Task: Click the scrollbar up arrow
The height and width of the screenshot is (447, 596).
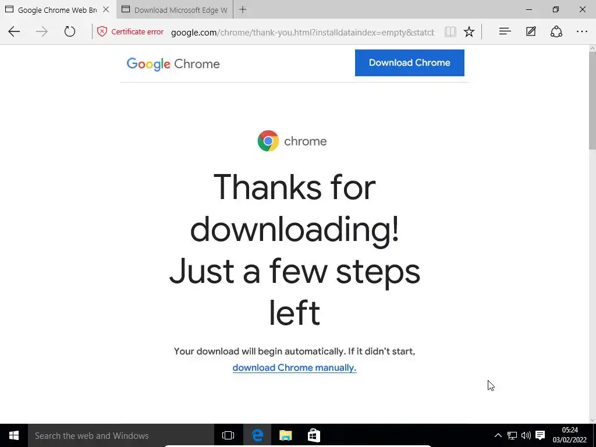Action: coord(592,48)
